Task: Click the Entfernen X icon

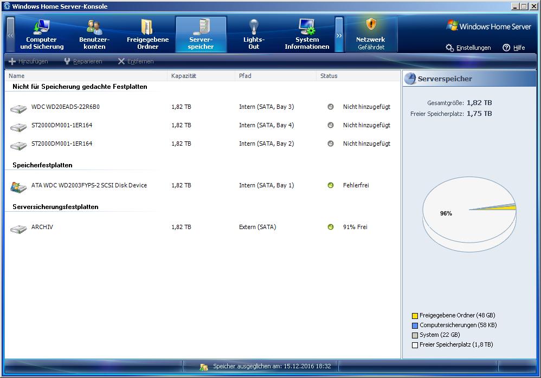Action: click(121, 61)
